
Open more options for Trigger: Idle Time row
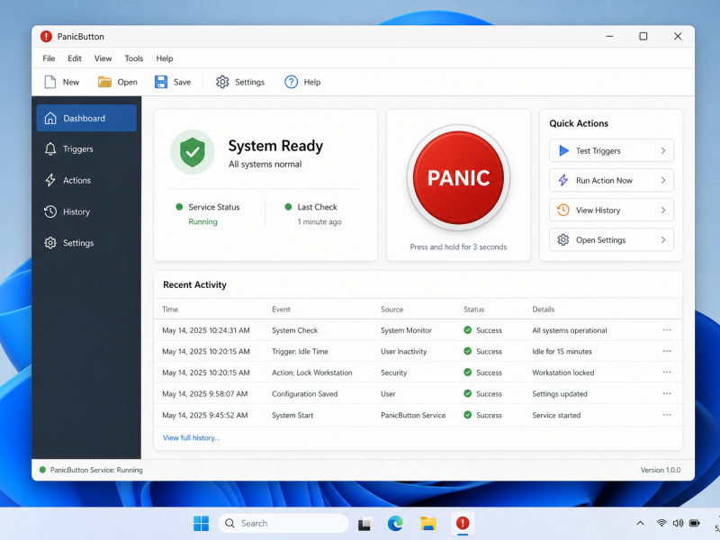tap(667, 351)
